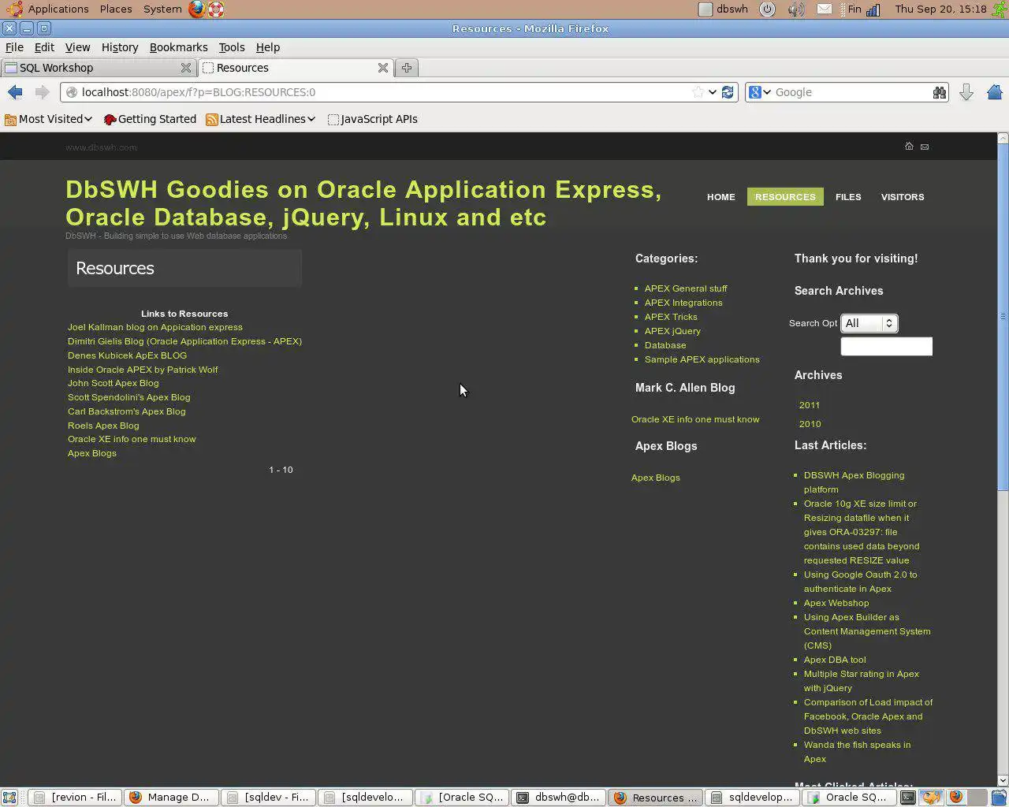Viewport: 1009px width, 807px height.
Task: Click the small envelope icon in page header
Action: pyautogui.click(x=925, y=147)
